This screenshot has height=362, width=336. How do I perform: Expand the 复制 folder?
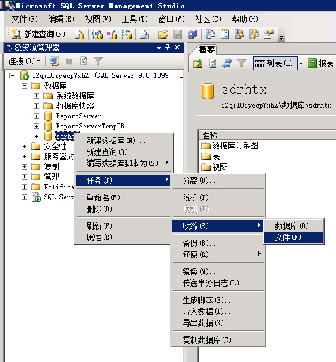pyautogui.click(x=24, y=166)
